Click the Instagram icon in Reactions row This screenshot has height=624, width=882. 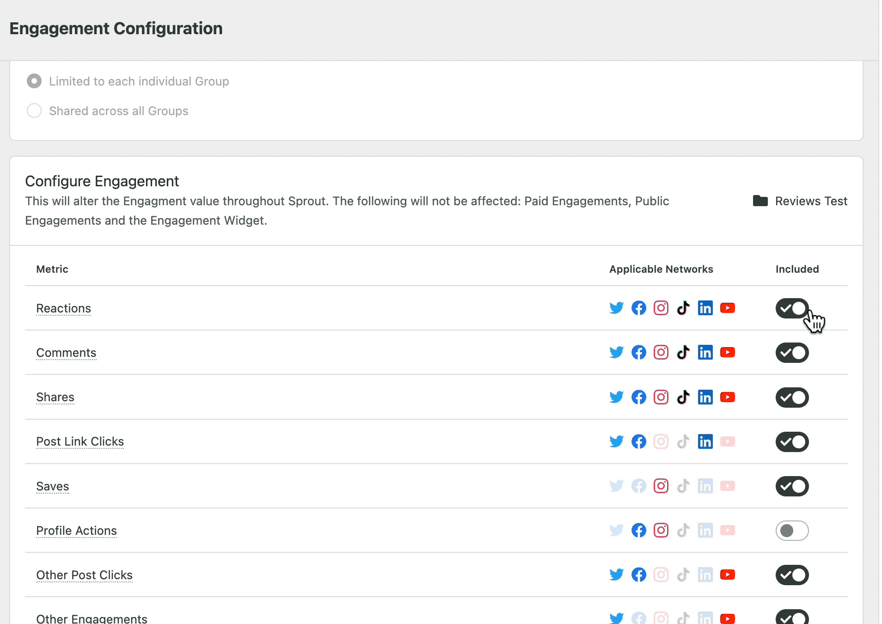pyautogui.click(x=661, y=308)
